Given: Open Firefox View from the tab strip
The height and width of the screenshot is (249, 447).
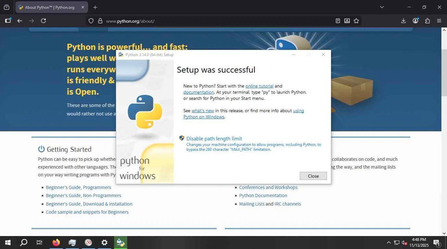Looking at the screenshot, I should point(6,7).
